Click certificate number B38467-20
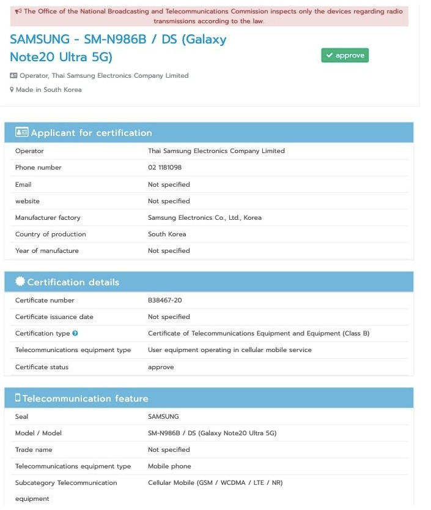The image size is (431, 510). 166,301
